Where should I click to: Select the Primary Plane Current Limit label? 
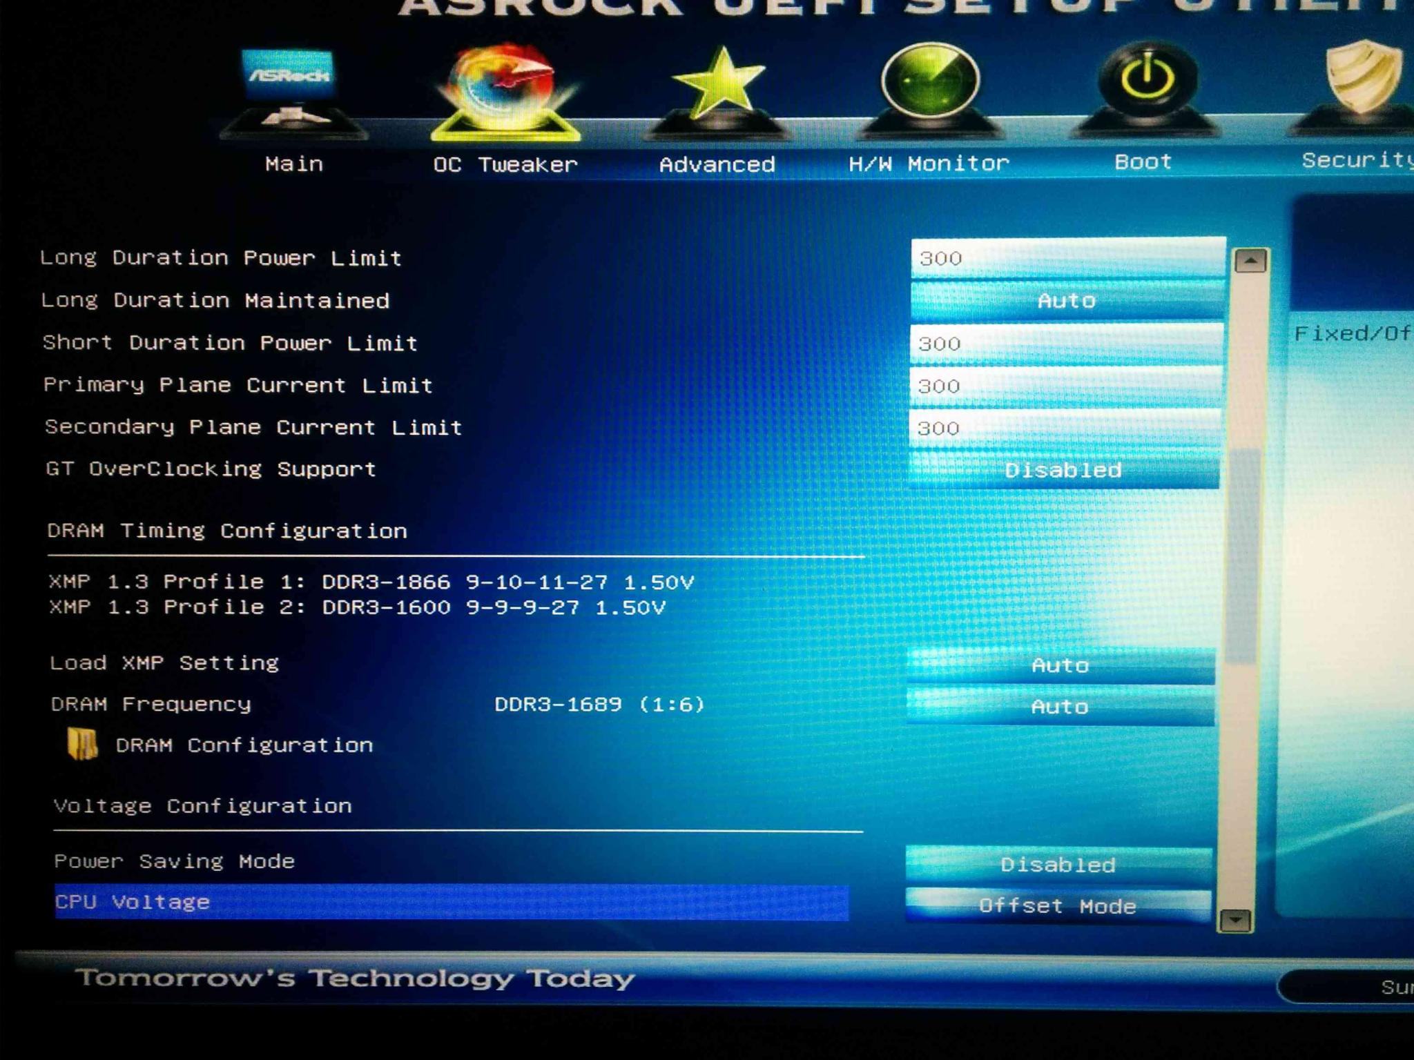238,385
